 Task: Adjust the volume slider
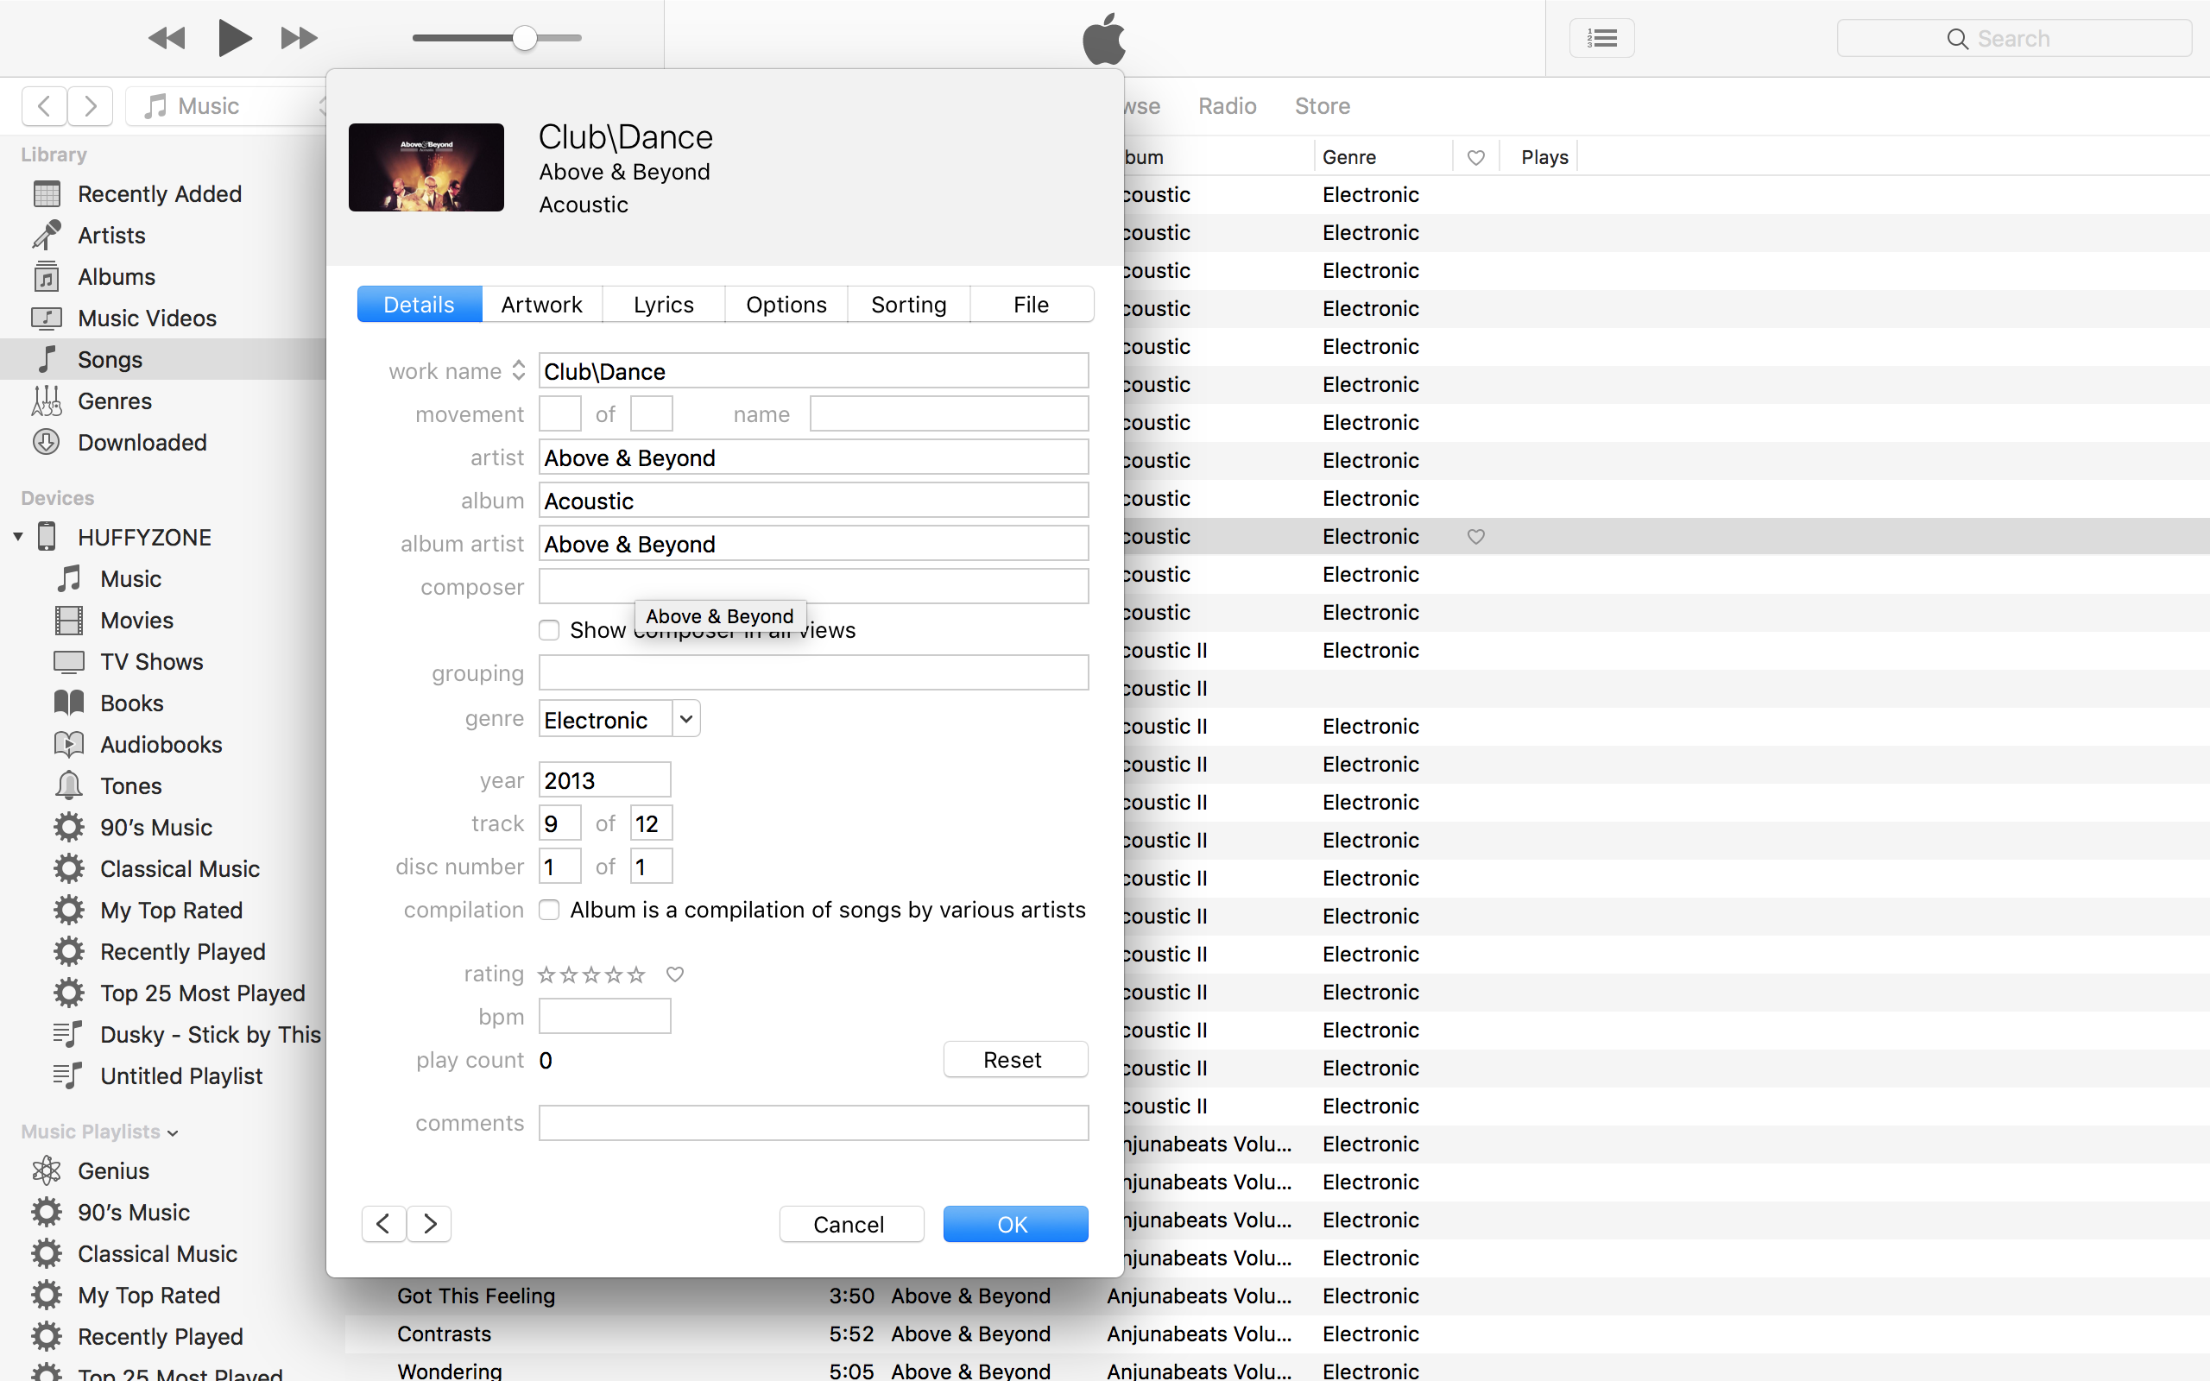pyautogui.click(x=523, y=37)
